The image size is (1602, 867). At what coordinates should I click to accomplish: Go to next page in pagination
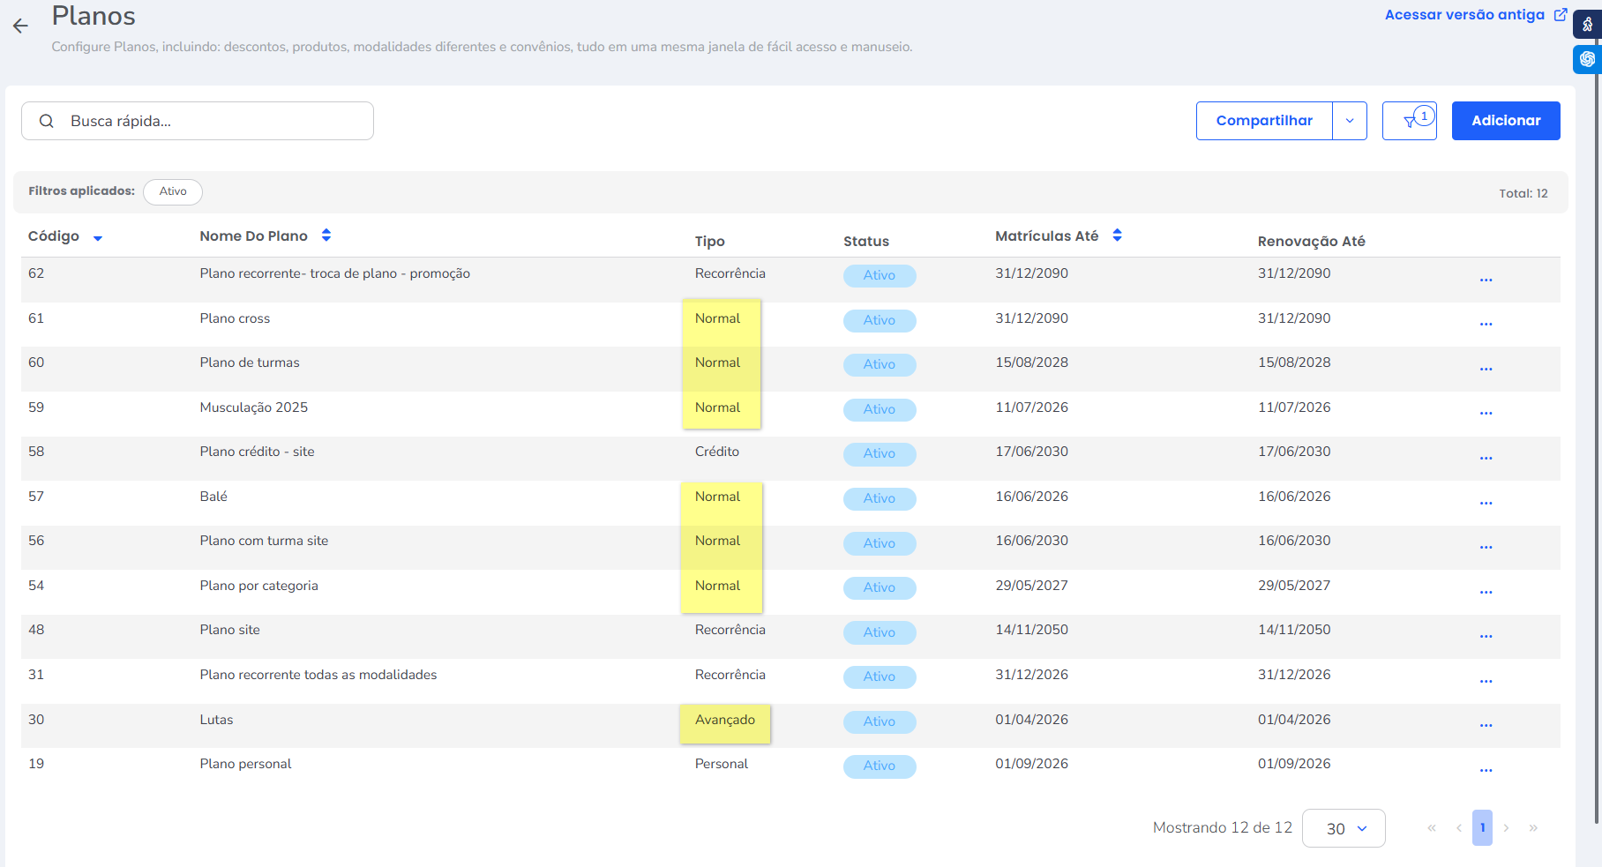(x=1507, y=828)
